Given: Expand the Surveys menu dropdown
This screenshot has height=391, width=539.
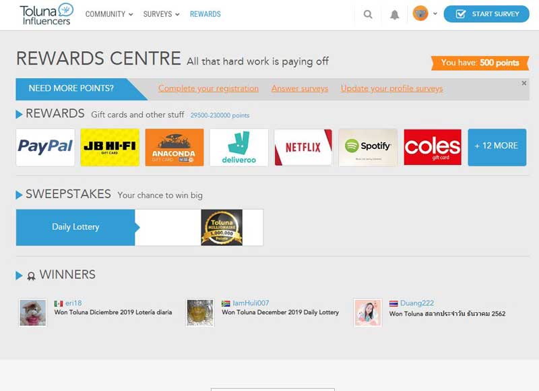Looking at the screenshot, I should click(161, 14).
